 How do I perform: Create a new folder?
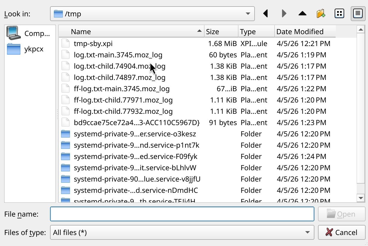[x=321, y=14]
